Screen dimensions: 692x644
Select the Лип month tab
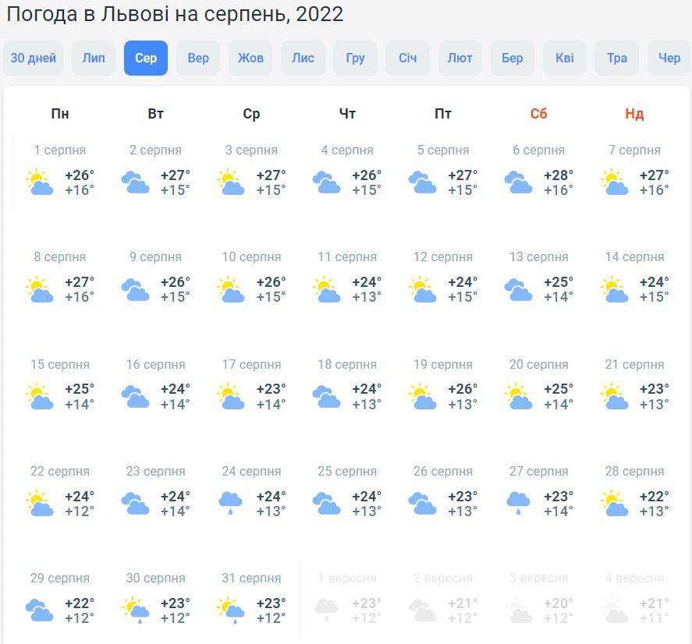coord(94,58)
